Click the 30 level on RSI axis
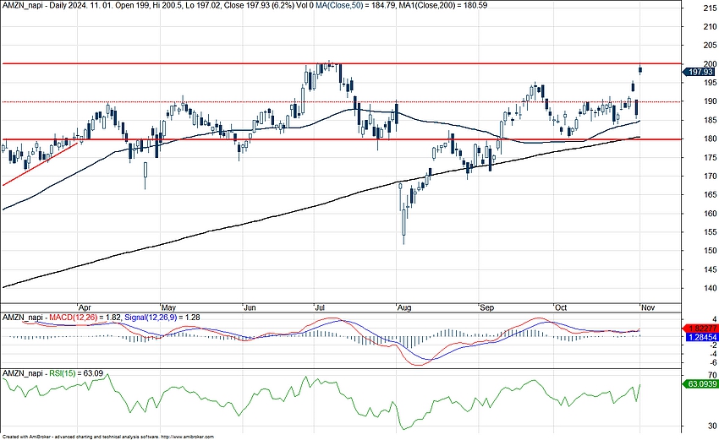The width and height of the screenshot is (719, 440). click(712, 426)
